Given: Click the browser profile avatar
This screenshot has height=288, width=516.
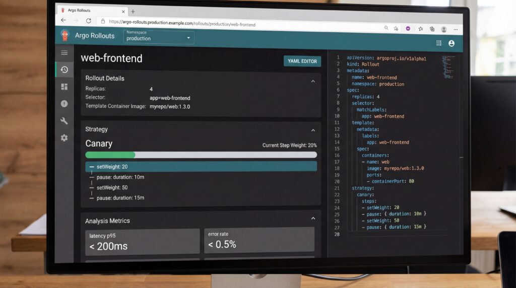Looking at the screenshot, I should coord(444,30).
